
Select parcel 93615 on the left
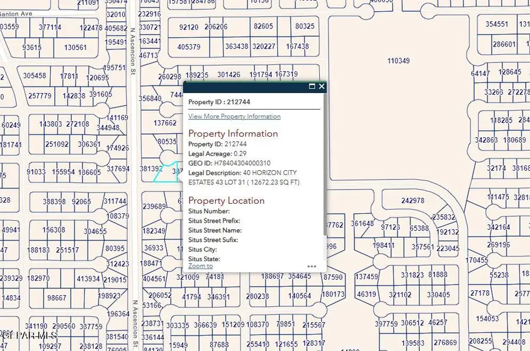click(x=32, y=47)
